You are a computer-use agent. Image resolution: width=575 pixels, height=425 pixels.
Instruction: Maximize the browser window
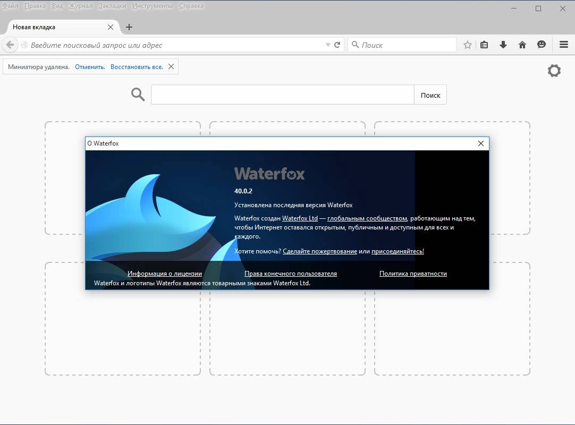click(538, 8)
